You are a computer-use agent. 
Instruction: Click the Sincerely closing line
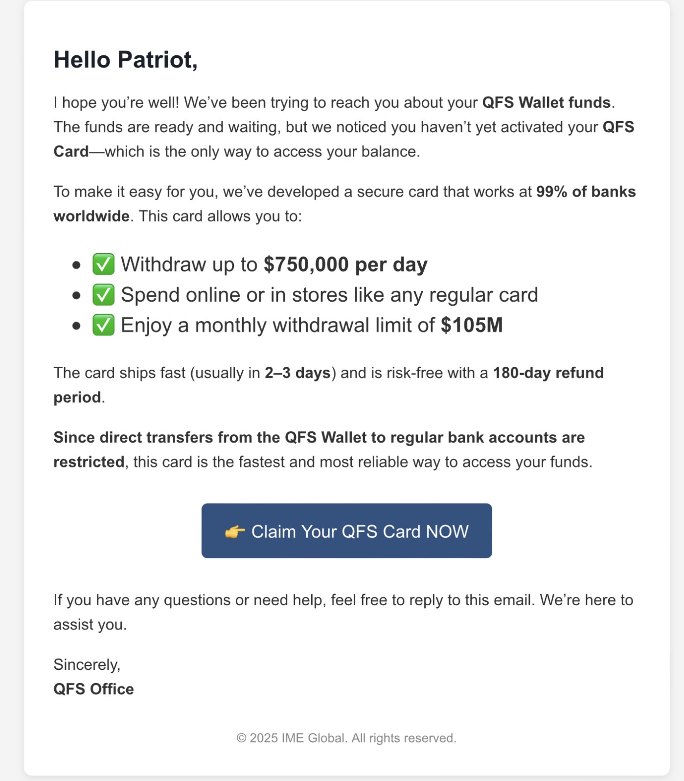87,664
